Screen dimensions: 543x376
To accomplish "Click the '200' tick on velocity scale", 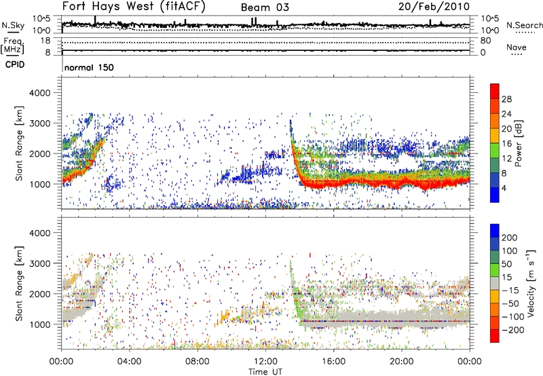I will click(510, 238).
